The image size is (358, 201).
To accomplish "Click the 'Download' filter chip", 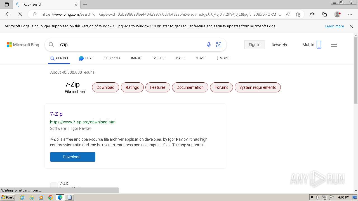I will (105, 87).
